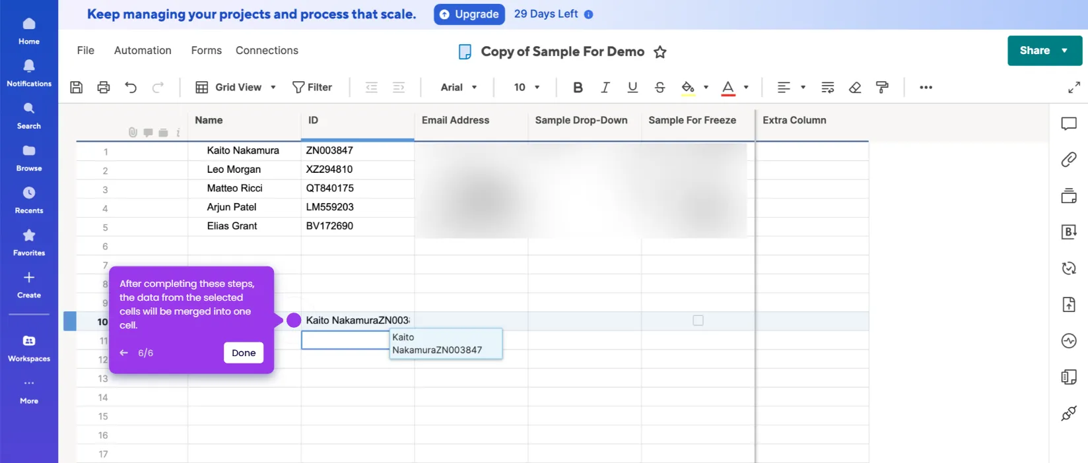The height and width of the screenshot is (463, 1088).
Task: Open the Automation menu
Action: [143, 50]
